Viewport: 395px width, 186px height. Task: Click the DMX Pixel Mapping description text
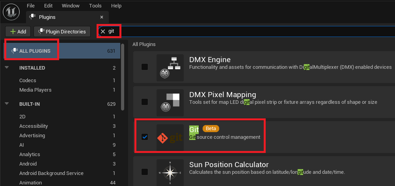[x=283, y=102]
